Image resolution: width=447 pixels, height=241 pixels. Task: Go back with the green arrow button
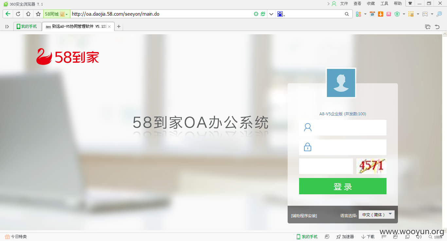(8, 14)
